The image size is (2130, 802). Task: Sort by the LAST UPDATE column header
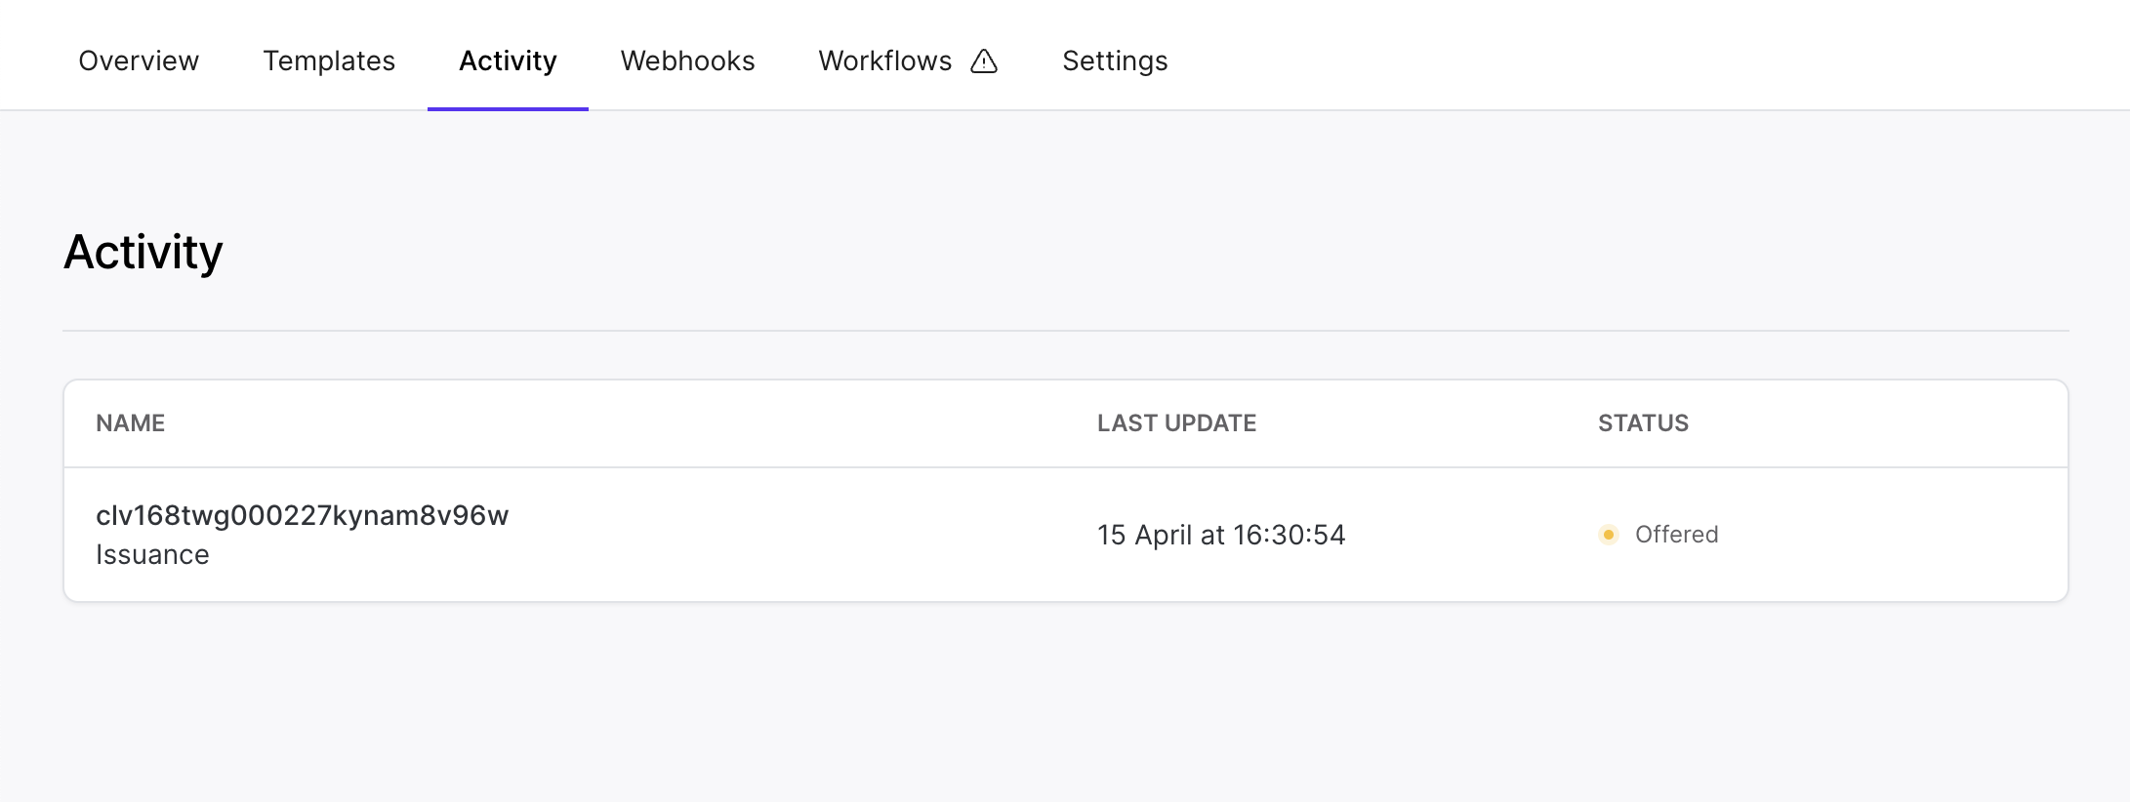coord(1176,423)
